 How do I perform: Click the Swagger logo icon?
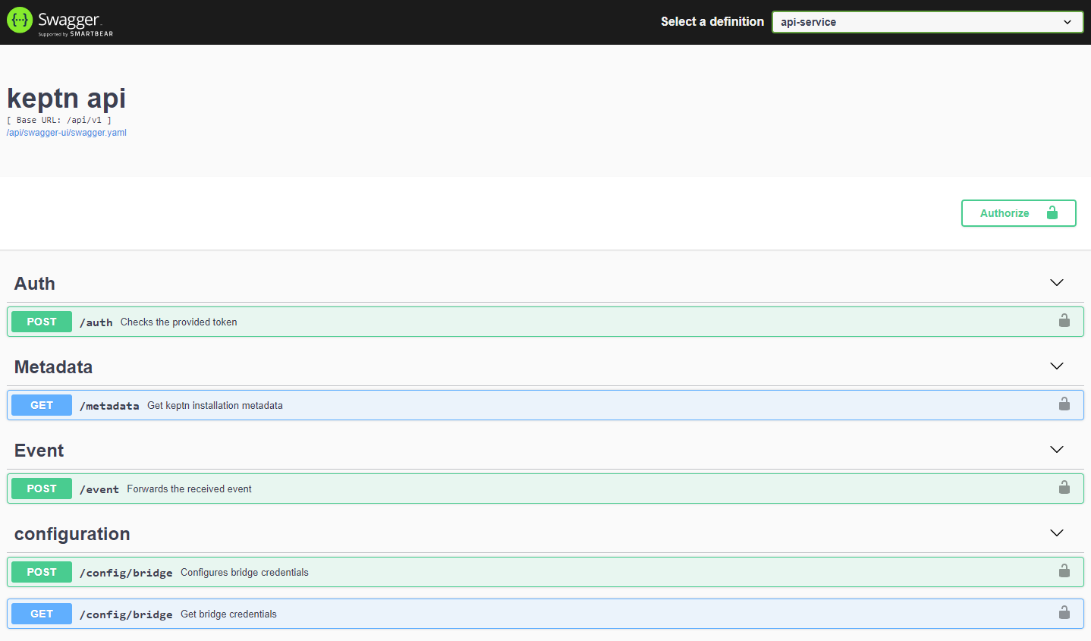20,20
